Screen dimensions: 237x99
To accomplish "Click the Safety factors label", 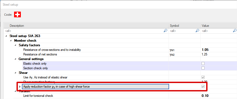I will click(29, 45).
